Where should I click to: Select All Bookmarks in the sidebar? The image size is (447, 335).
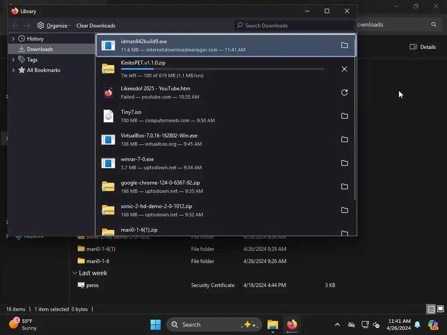pyautogui.click(x=43, y=70)
